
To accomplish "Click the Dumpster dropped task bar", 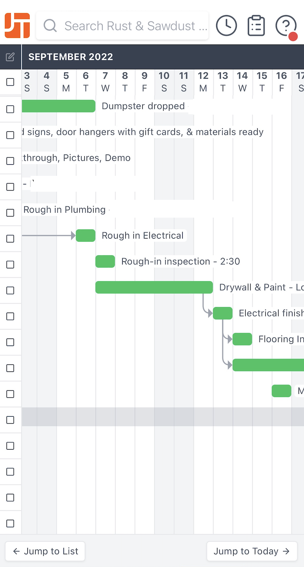I will [x=59, y=106].
